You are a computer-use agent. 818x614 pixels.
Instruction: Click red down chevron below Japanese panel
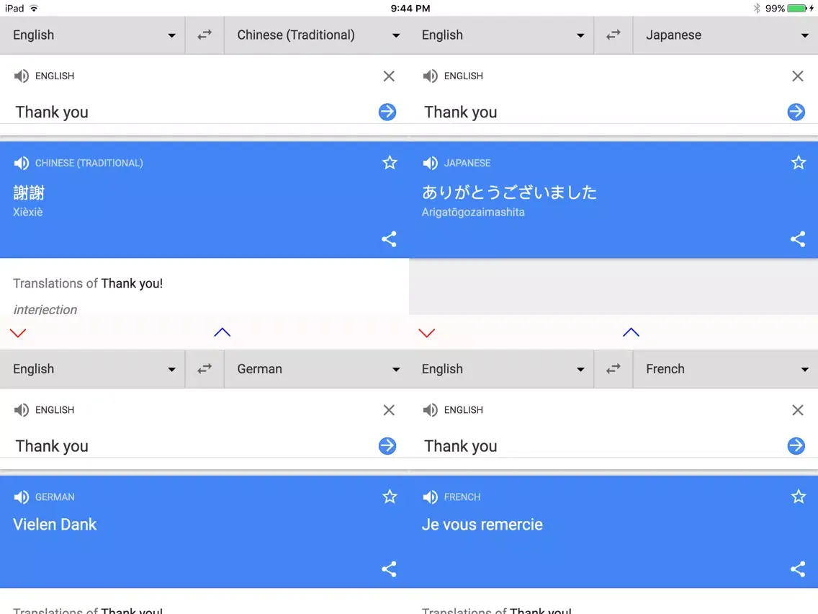click(427, 333)
